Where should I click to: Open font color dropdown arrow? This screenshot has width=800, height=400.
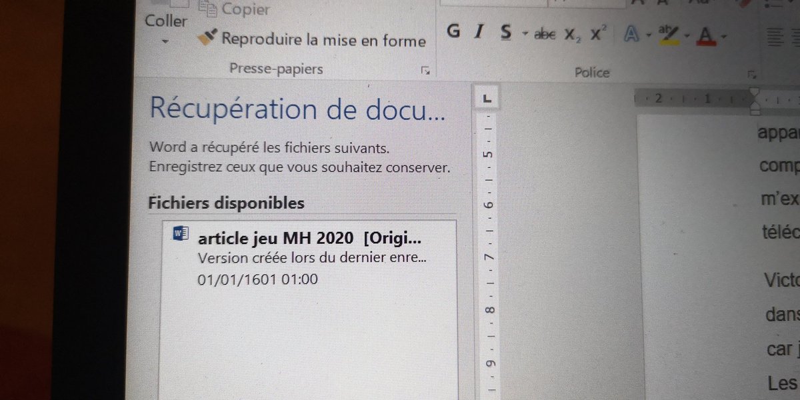tap(724, 36)
